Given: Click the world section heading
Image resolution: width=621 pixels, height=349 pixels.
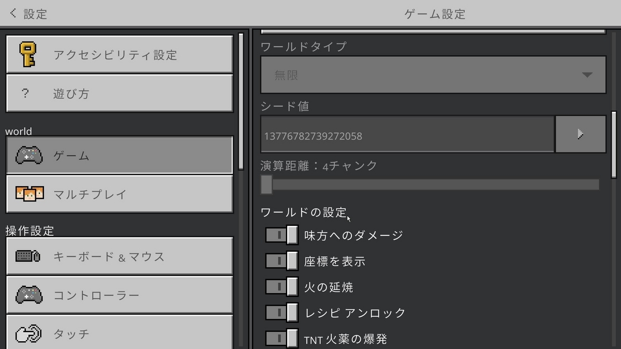Looking at the screenshot, I should coord(19,131).
